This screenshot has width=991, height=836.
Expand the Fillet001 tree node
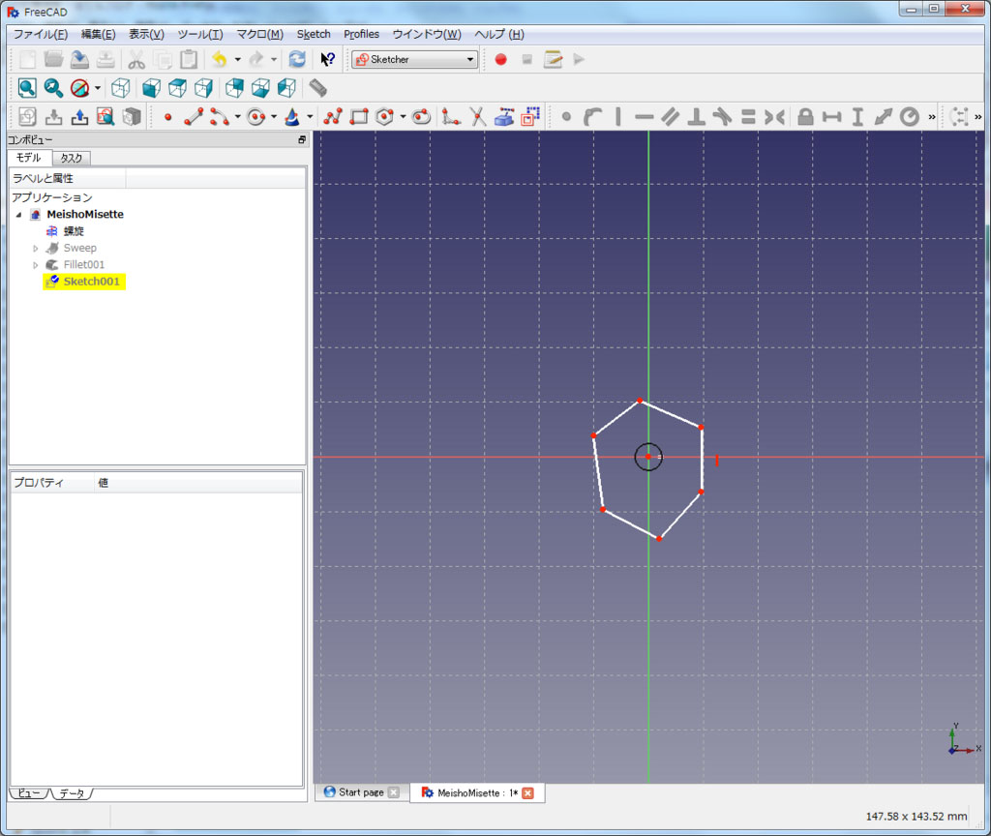click(36, 265)
